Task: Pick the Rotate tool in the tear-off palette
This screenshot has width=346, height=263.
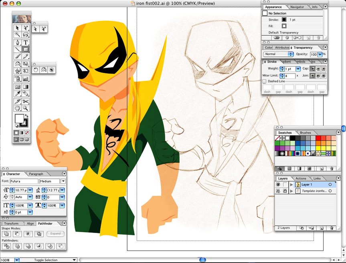Action: click(x=36, y=70)
